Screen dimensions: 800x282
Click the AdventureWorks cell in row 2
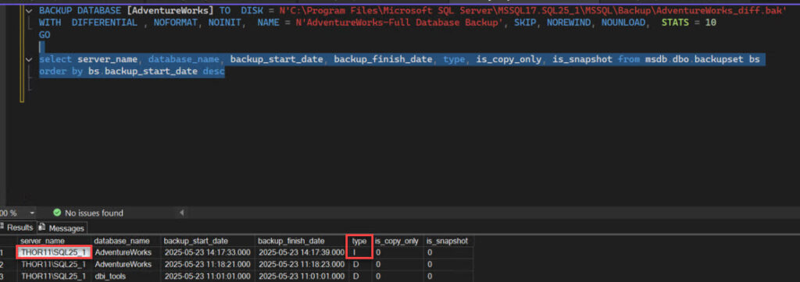[126, 264]
